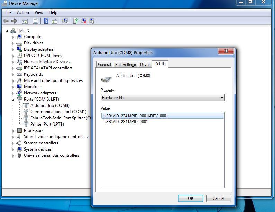Select value USB\VID_2341&PID_0001&REV_0001
This screenshot has width=275, height=212.
[163, 116]
